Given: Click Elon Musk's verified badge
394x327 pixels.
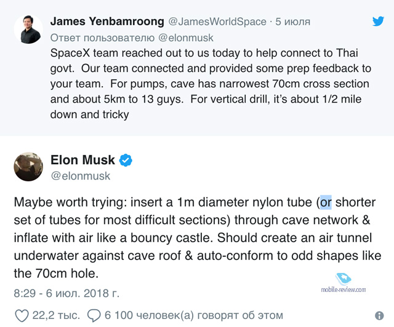Looking at the screenshot, I should tap(126, 160).
